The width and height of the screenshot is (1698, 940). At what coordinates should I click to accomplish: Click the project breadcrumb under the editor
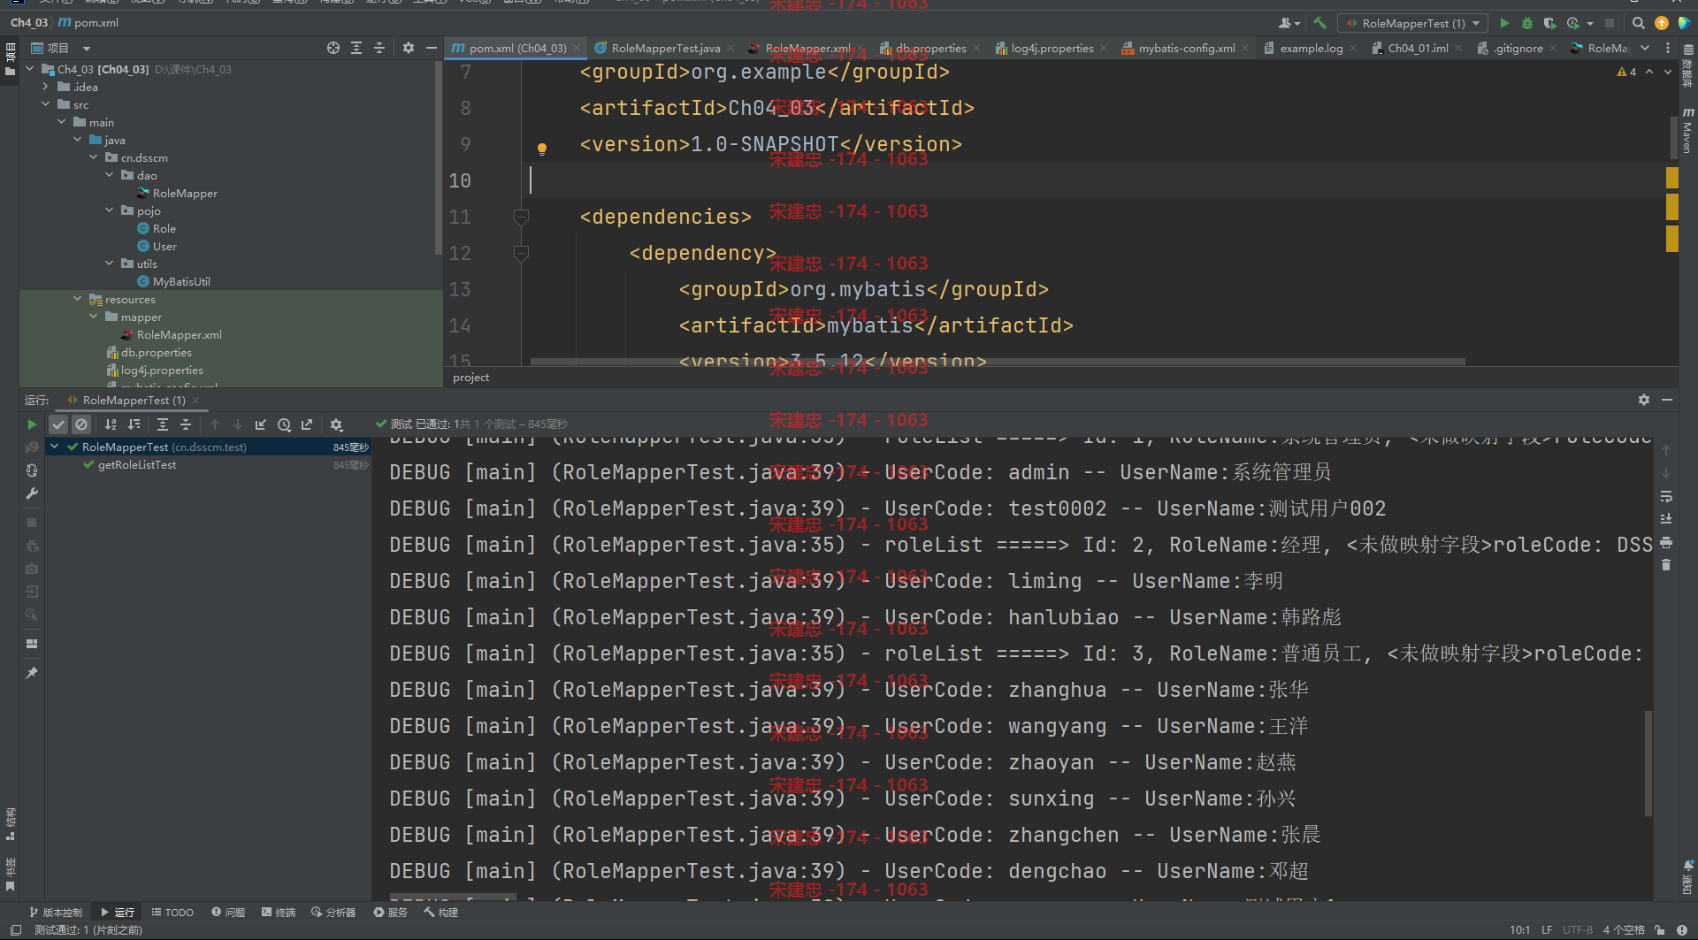pyautogui.click(x=470, y=378)
